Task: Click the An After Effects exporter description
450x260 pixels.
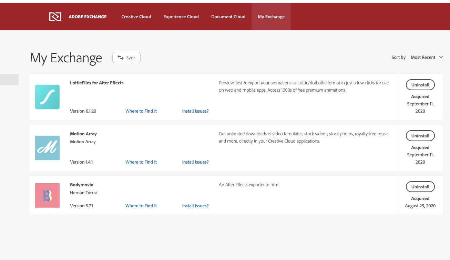Action: pyautogui.click(x=249, y=185)
